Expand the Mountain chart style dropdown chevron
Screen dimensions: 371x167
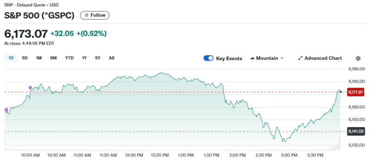282,58
